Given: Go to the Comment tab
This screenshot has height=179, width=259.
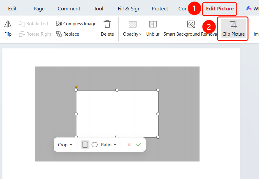Looking at the screenshot, I should pyautogui.click(x=69, y=9).
